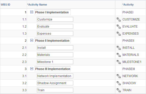146x94 pixels.
Task: Select the TRAIN activity code
Action: 127,90
